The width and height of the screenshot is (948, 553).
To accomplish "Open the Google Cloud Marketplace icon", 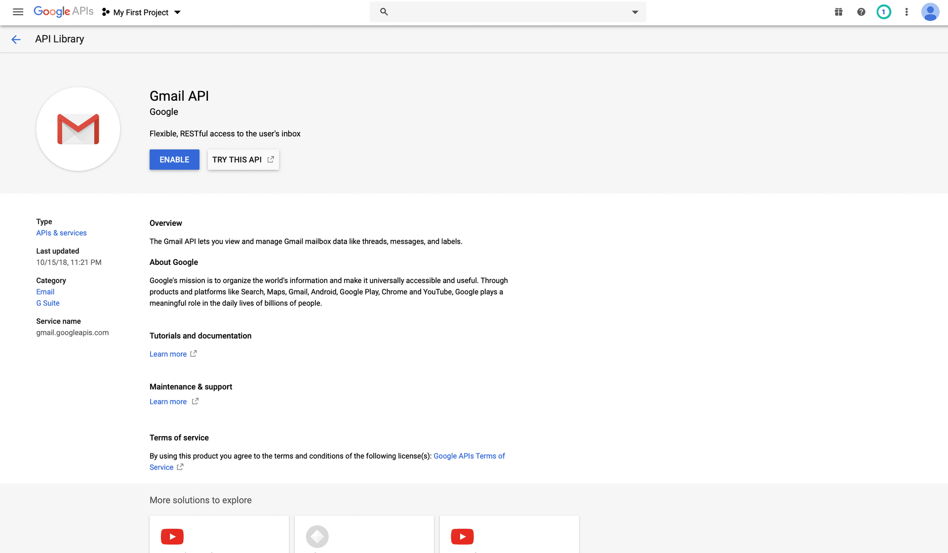I will 838,12.
